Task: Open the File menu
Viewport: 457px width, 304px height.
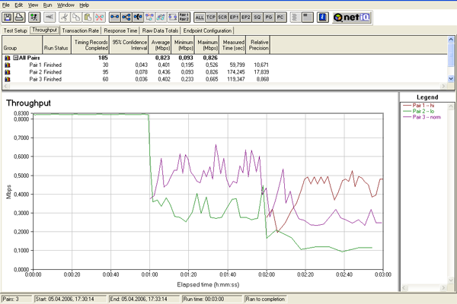Action: point(6,5)
